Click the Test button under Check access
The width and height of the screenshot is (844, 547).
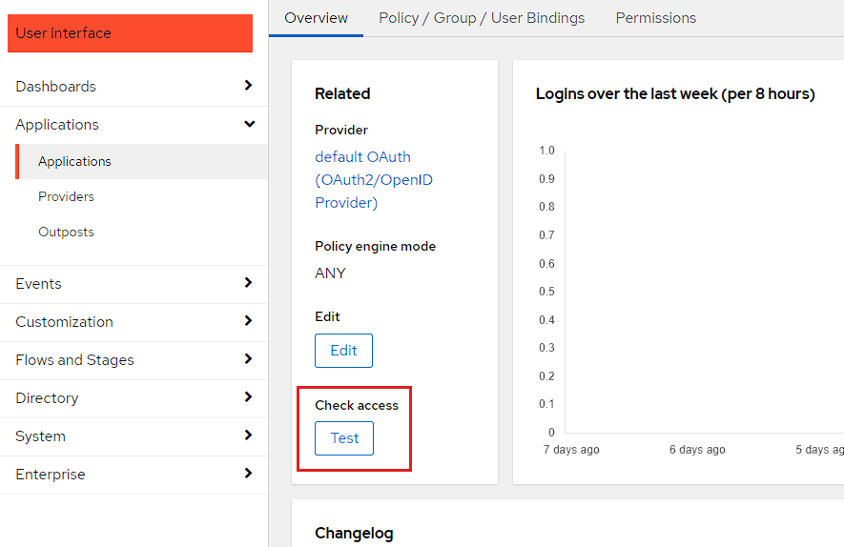coord(344,438)
